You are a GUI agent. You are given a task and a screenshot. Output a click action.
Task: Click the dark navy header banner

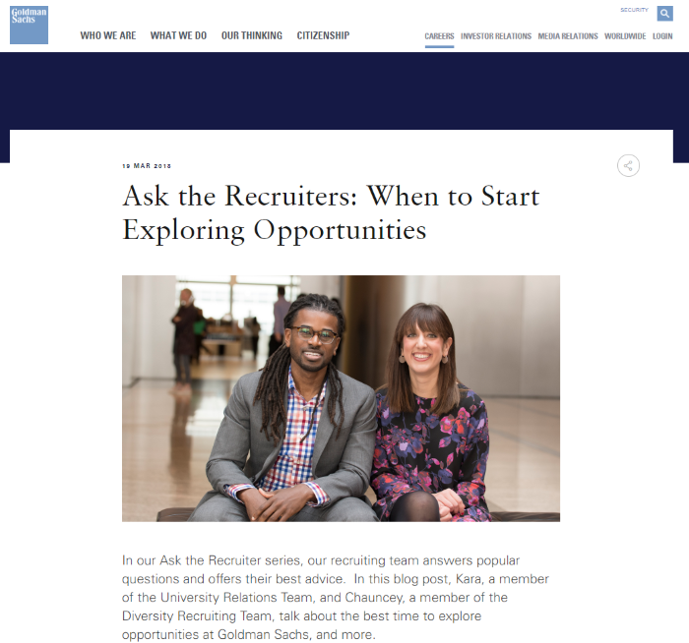point(344,90)
